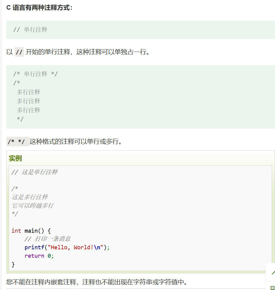Click the sentence starting "您不能在注释内嵌套注释"
The height and width of the screenshot is (290, 275).
point(97,282)
